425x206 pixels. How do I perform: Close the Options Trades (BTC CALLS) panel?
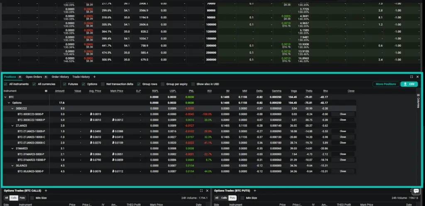207,191
